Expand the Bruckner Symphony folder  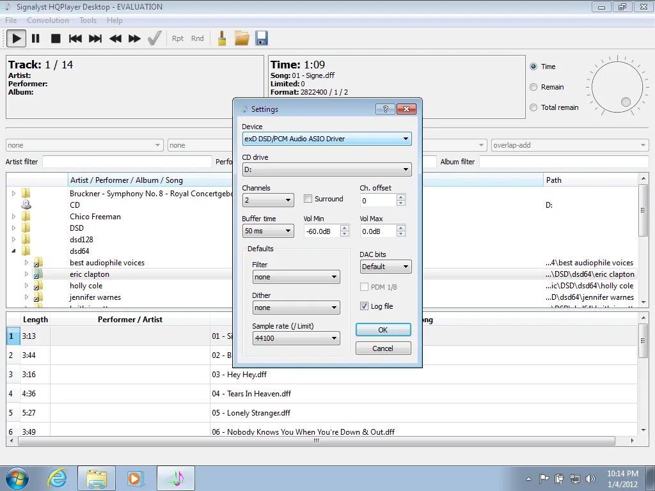pyautogui.click(x=14, y=193)
